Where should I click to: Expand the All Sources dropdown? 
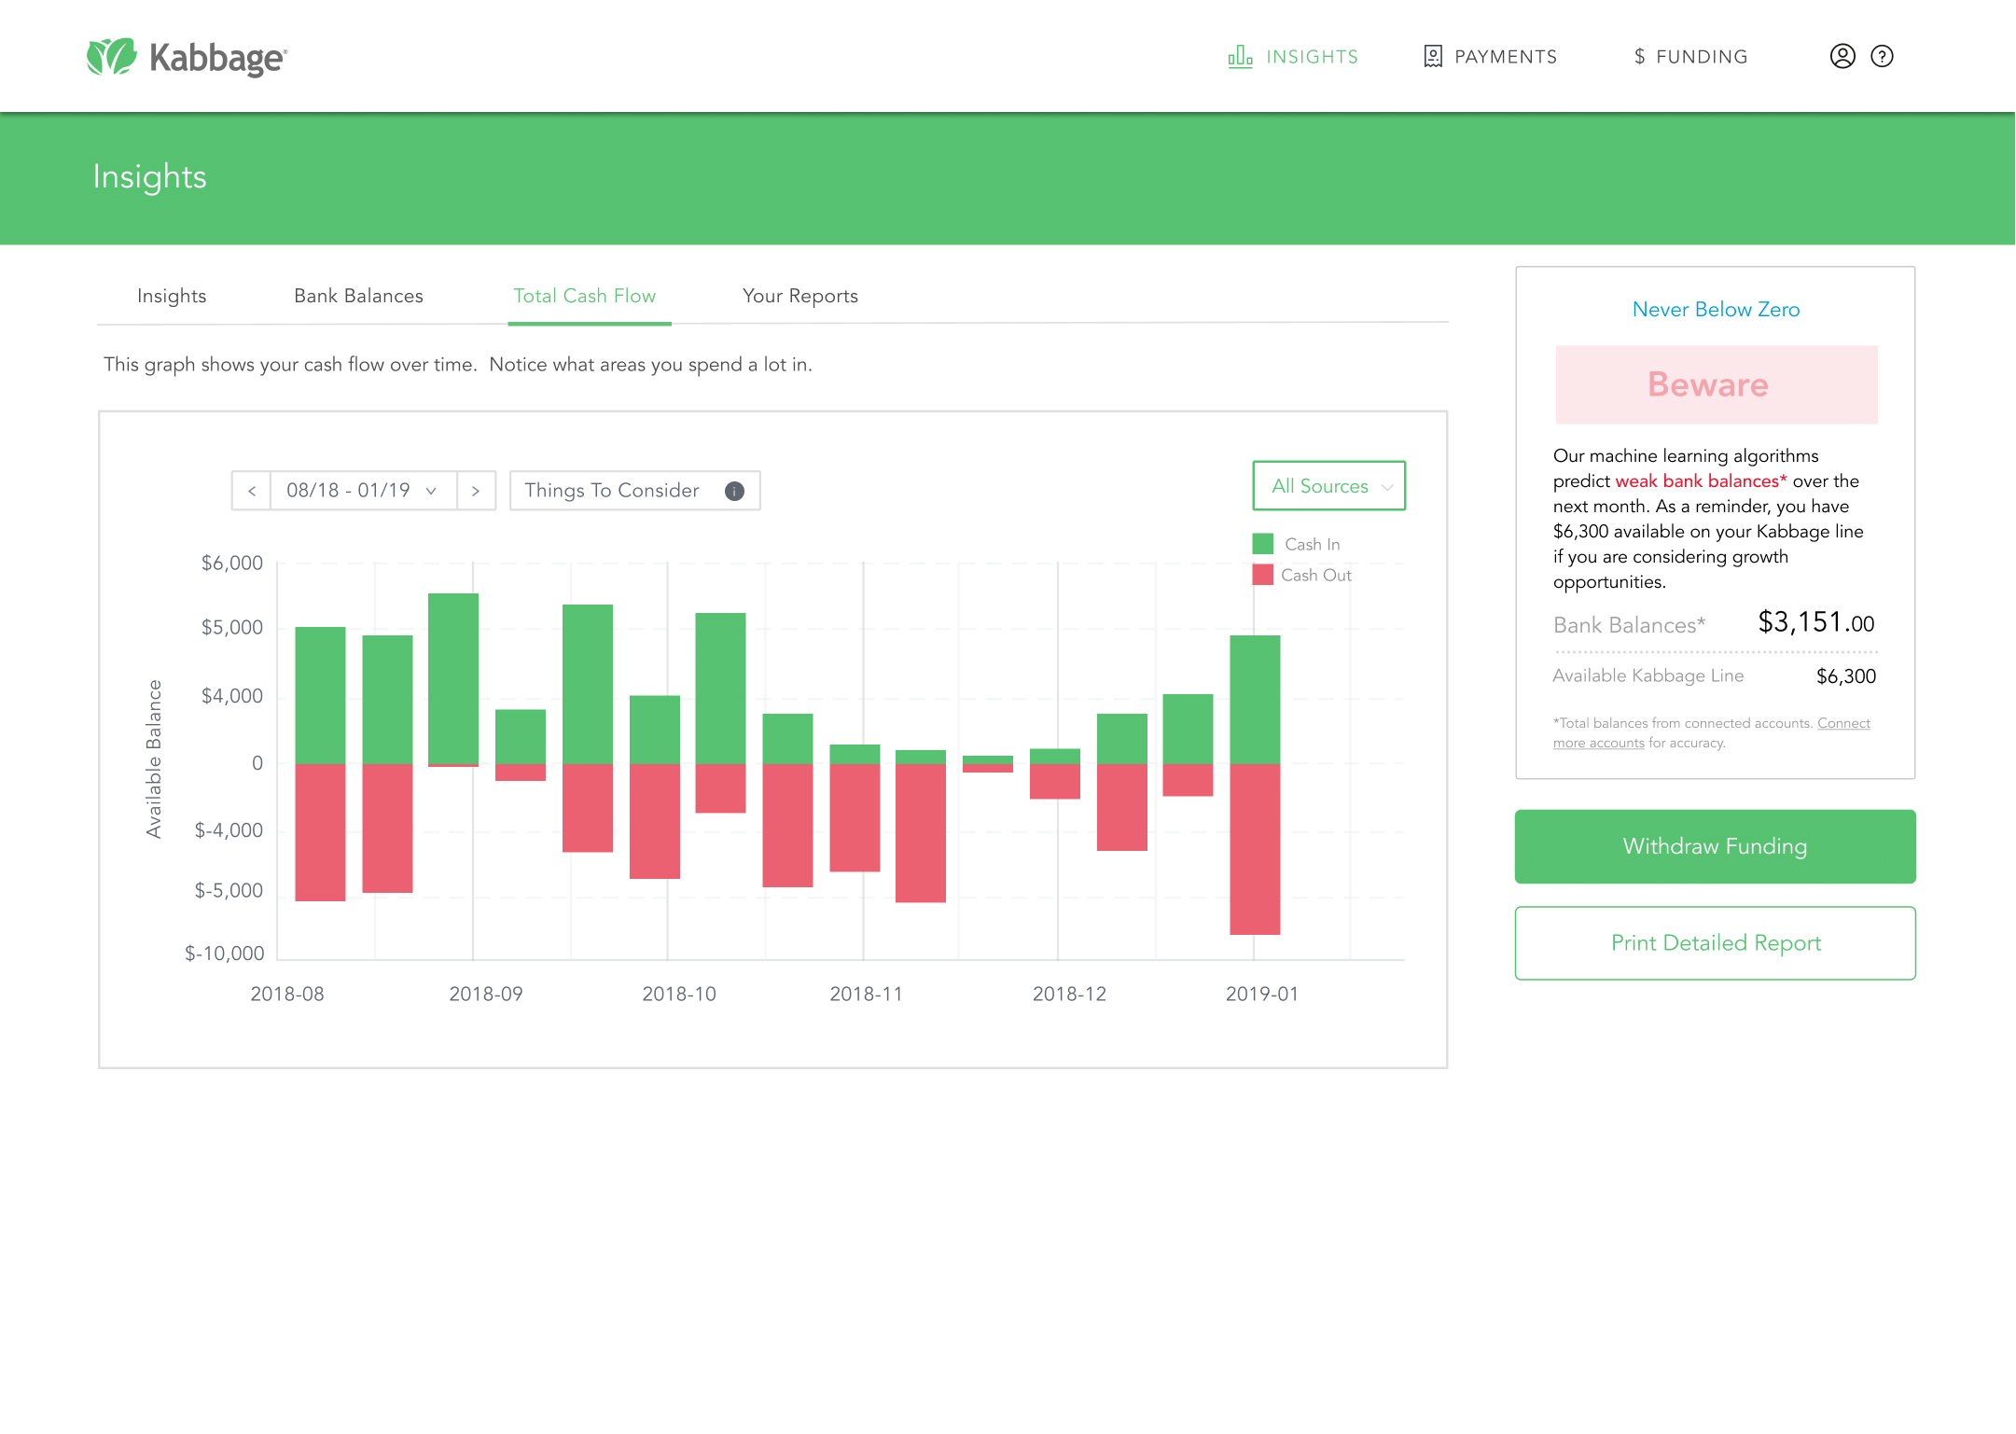coord(1328,486)
